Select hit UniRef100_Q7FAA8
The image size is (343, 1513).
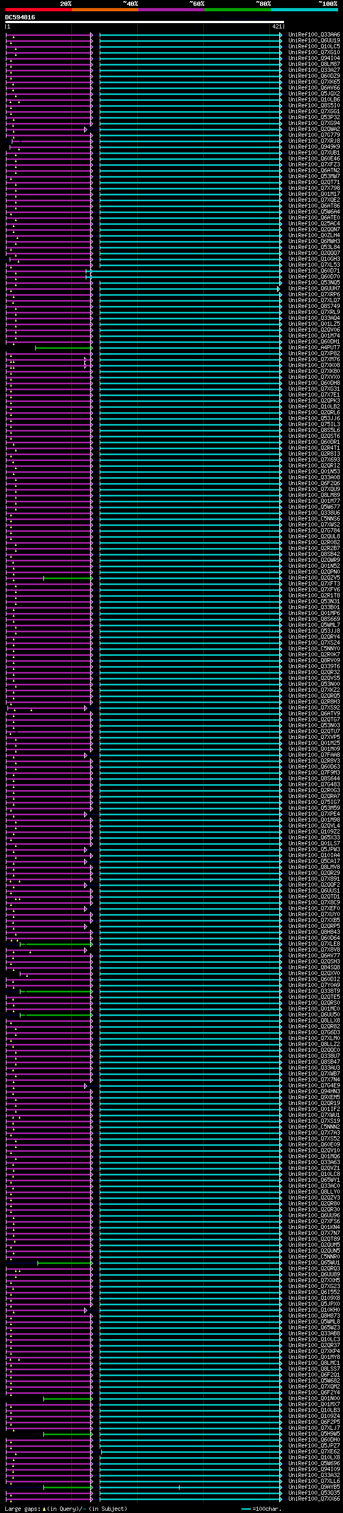314,755
